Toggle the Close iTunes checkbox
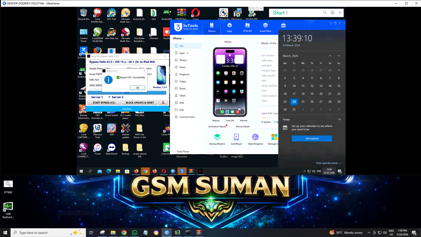This screenshot has height=237, width=421. [x=175, y=151]
